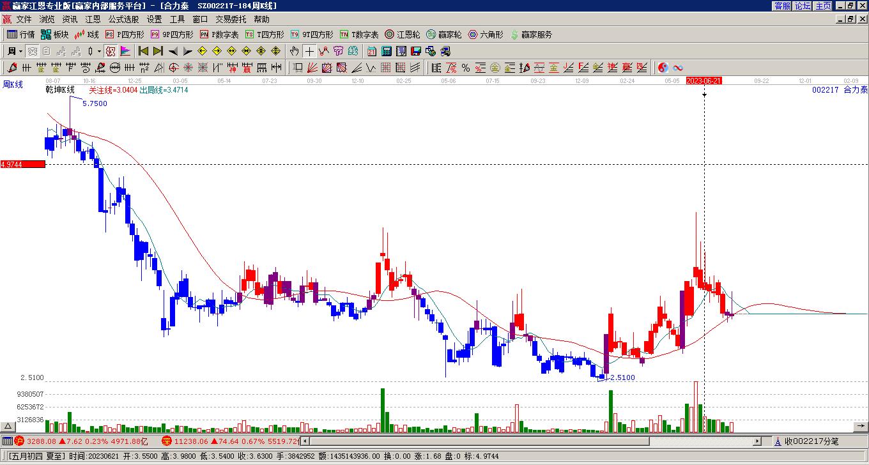The width and height of the screenshot is (869, 465).
Task: Click the floppy disk save icon
Action: [416, 51]
